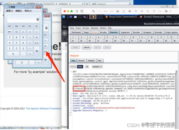The image size is (179, 130).
Task: Click digit 7 in front Calculator
Action: tap(10, 37)
